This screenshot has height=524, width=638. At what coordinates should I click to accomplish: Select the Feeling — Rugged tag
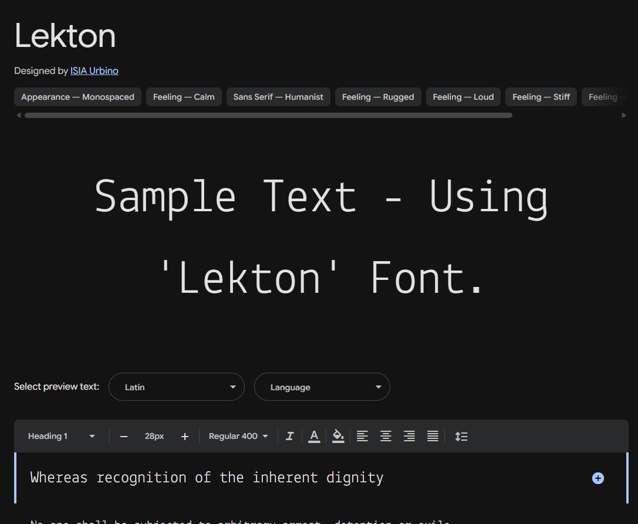click(x=378, y=97)
